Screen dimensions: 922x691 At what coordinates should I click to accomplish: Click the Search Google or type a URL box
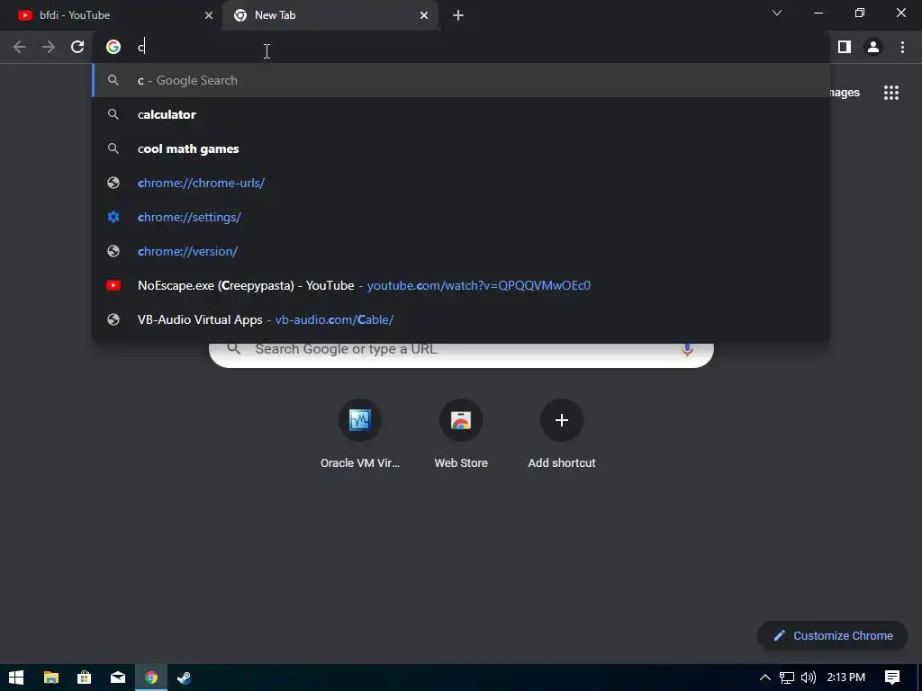tap(461, 353)
